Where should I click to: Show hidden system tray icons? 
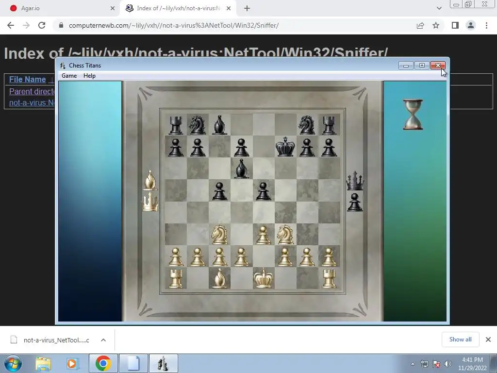(x=413, y=364)
